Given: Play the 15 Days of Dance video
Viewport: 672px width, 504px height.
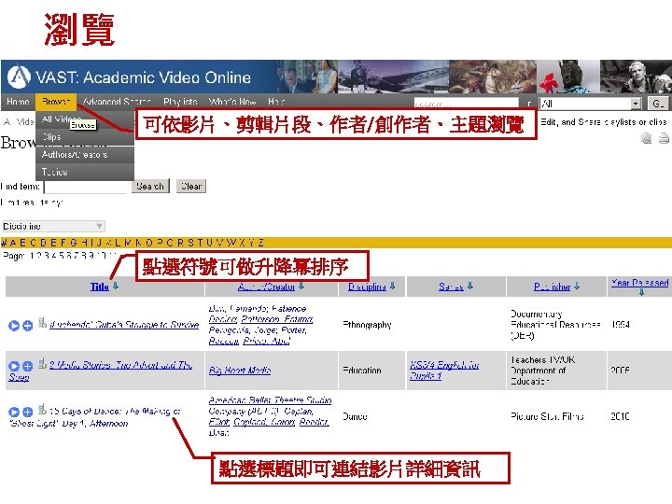Looking at the screenshot, I should click(14, 412).
